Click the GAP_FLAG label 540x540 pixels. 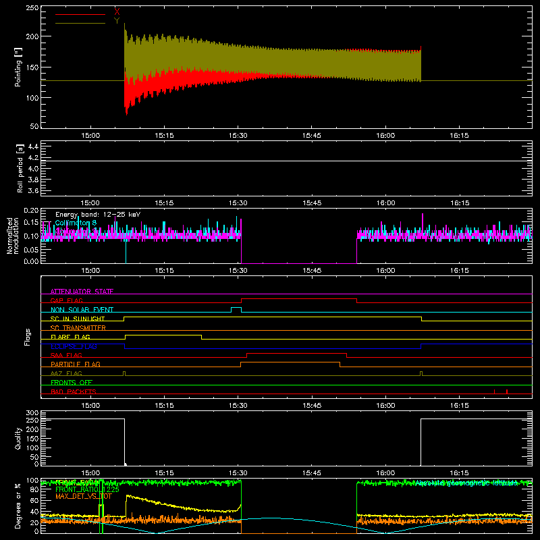tap(66, 300)
